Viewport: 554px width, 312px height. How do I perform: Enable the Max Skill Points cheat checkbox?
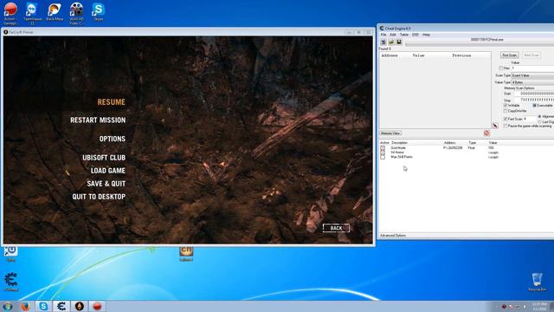point(383,157)
